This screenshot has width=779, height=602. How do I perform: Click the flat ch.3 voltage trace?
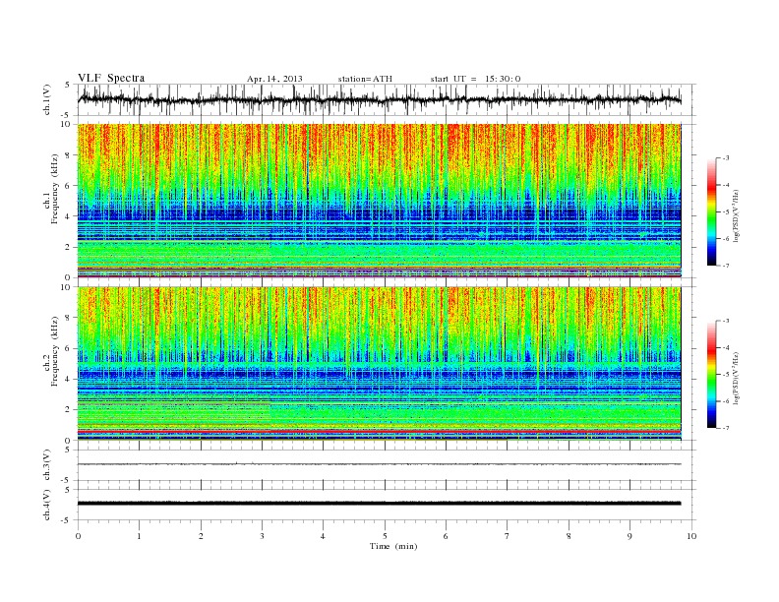point(379,464)
